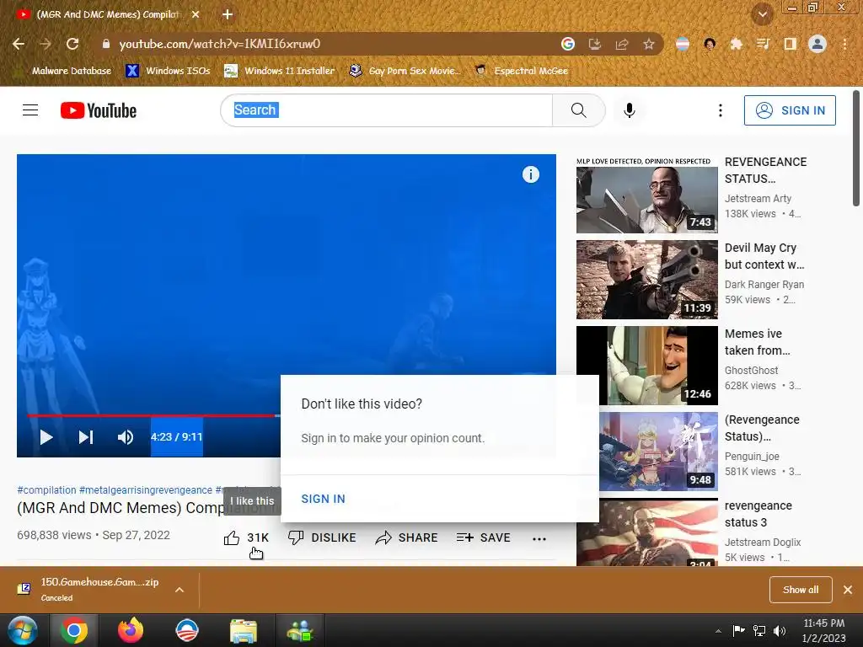The image size is (863, 647).
Task: Open the Google icon in address bar
Action: point(568,44)
